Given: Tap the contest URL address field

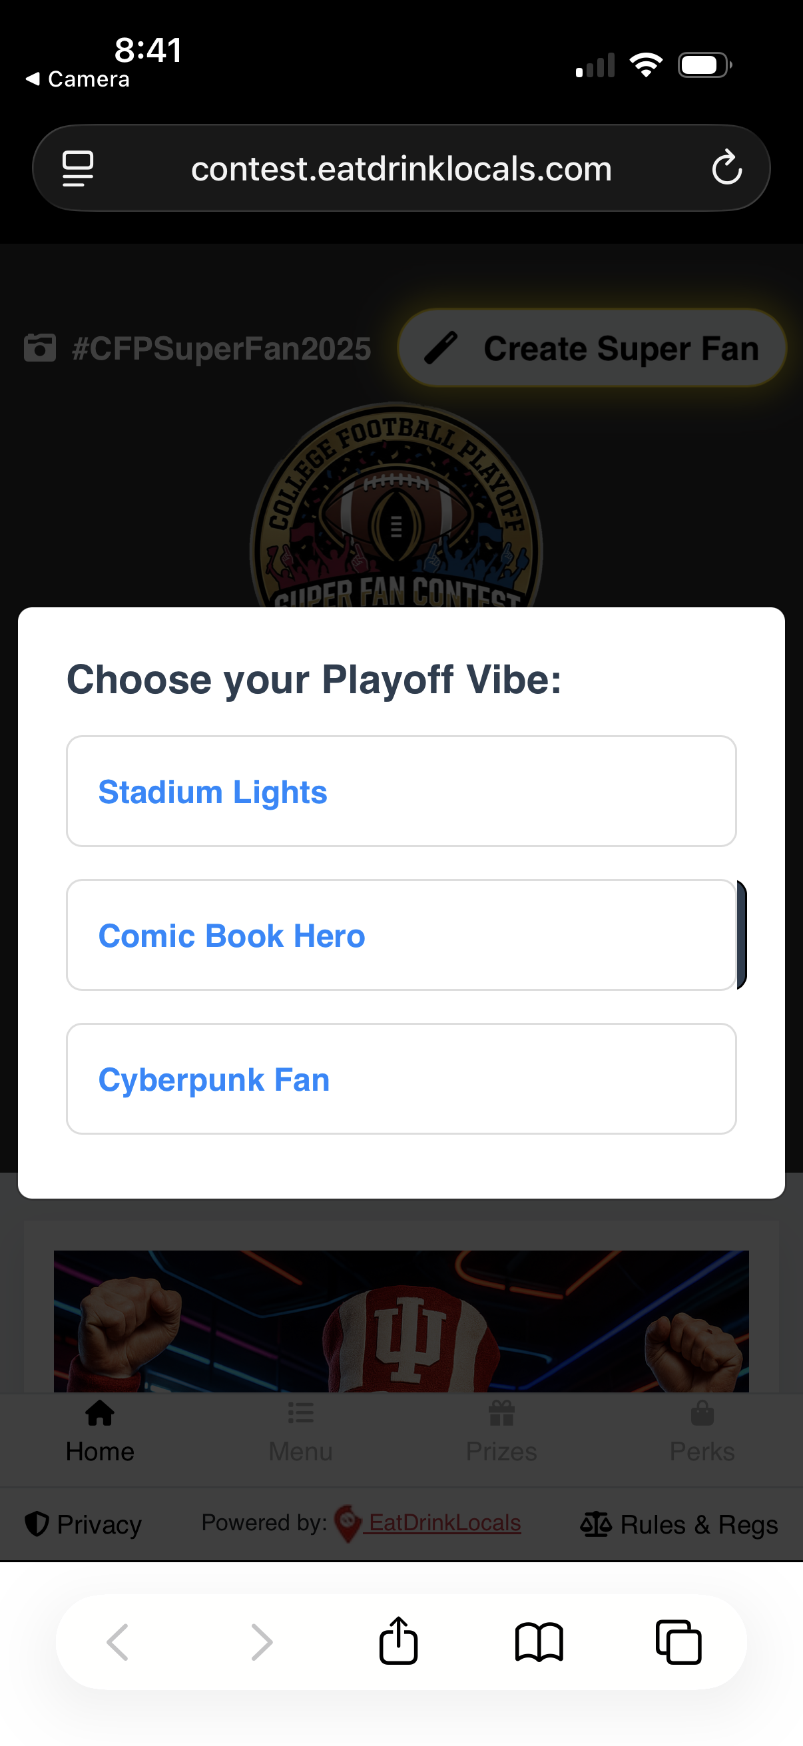Looking at the screenshot, I should (401, 168).
